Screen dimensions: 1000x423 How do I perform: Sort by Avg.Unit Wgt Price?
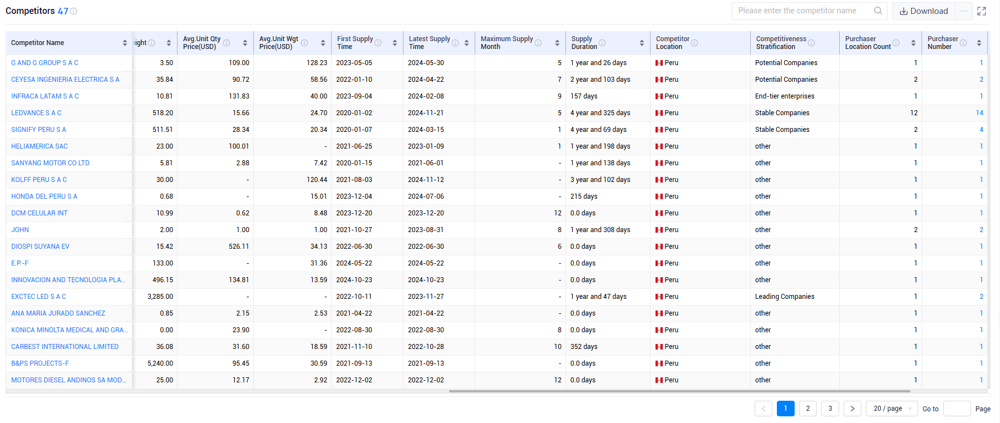tap(323, 43)
